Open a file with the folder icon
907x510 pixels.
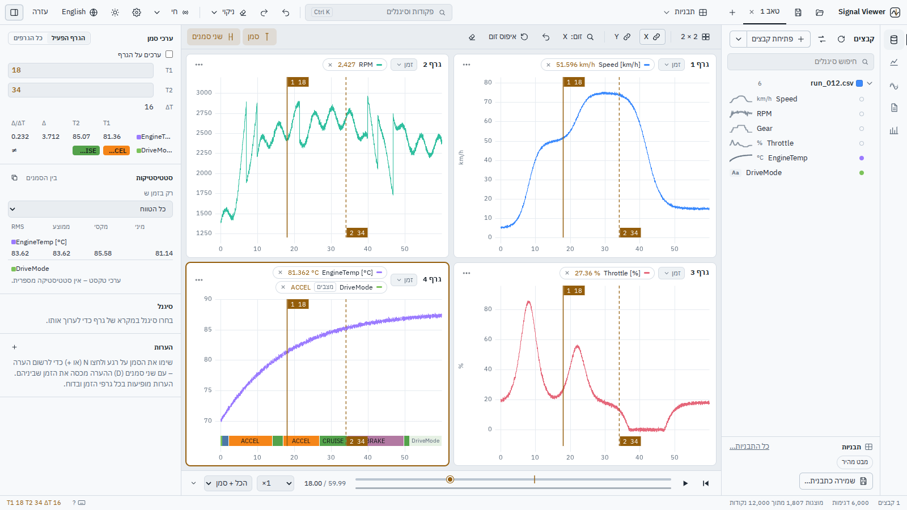pos(820,12)
